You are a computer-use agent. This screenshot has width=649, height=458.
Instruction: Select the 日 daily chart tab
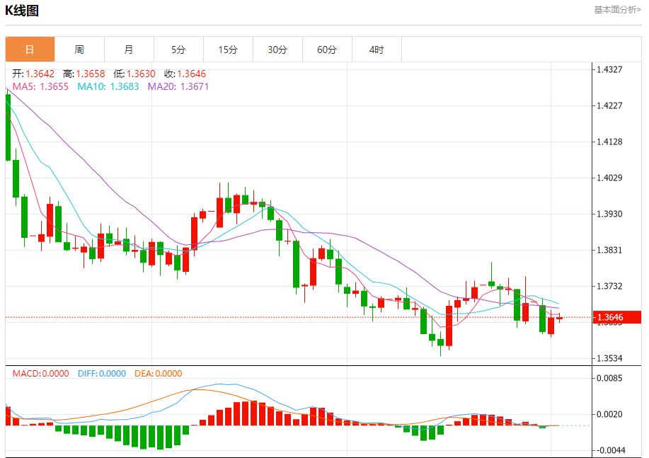click(x=30, y=50)
